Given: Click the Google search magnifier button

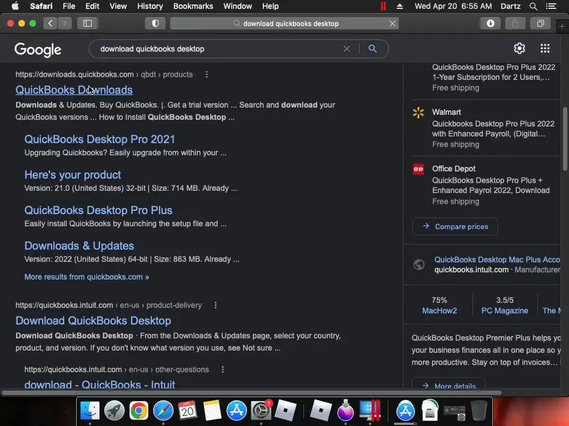Looking at the screenshot, I should pos(372,49).
